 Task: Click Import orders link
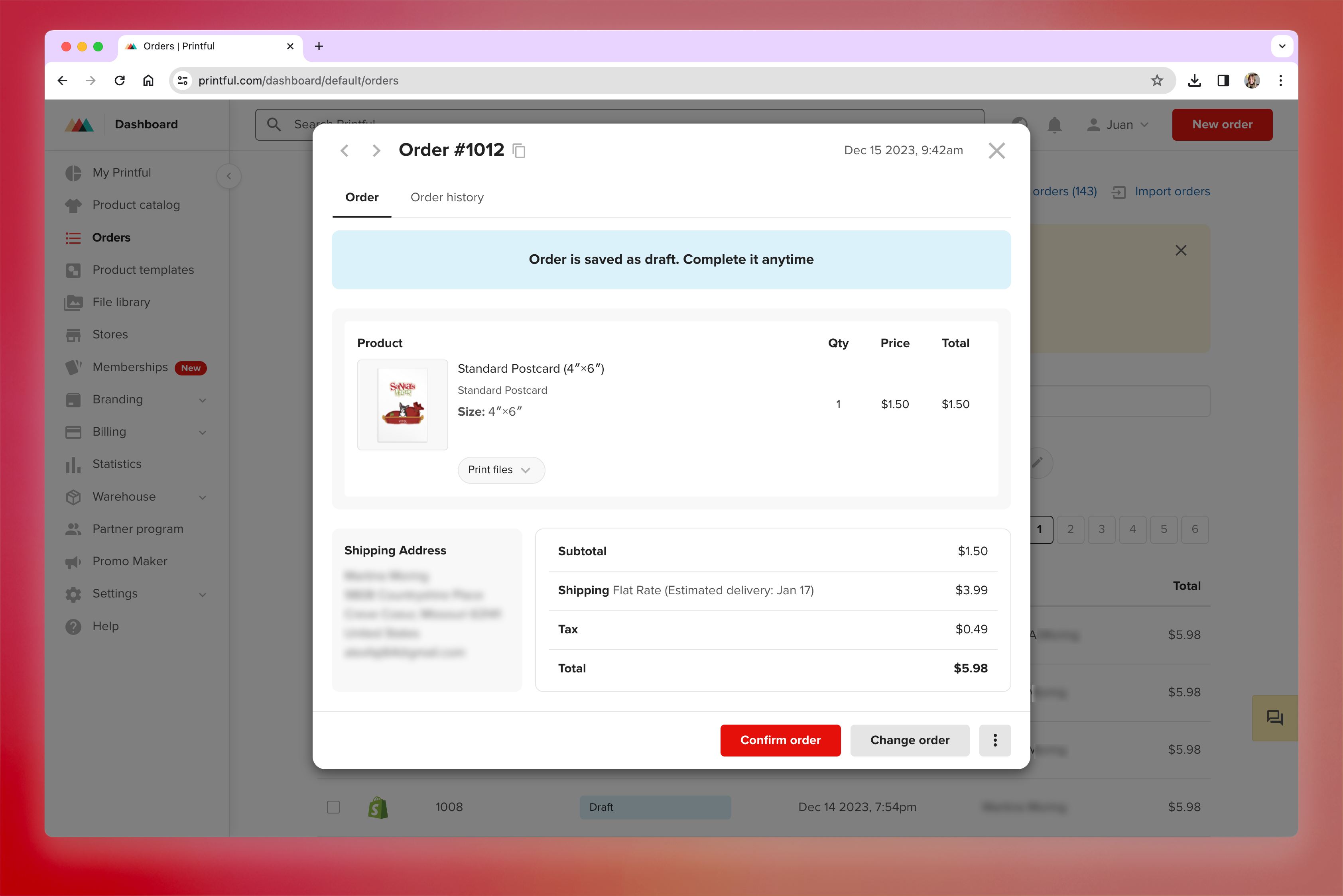(x=1161, y=191)
